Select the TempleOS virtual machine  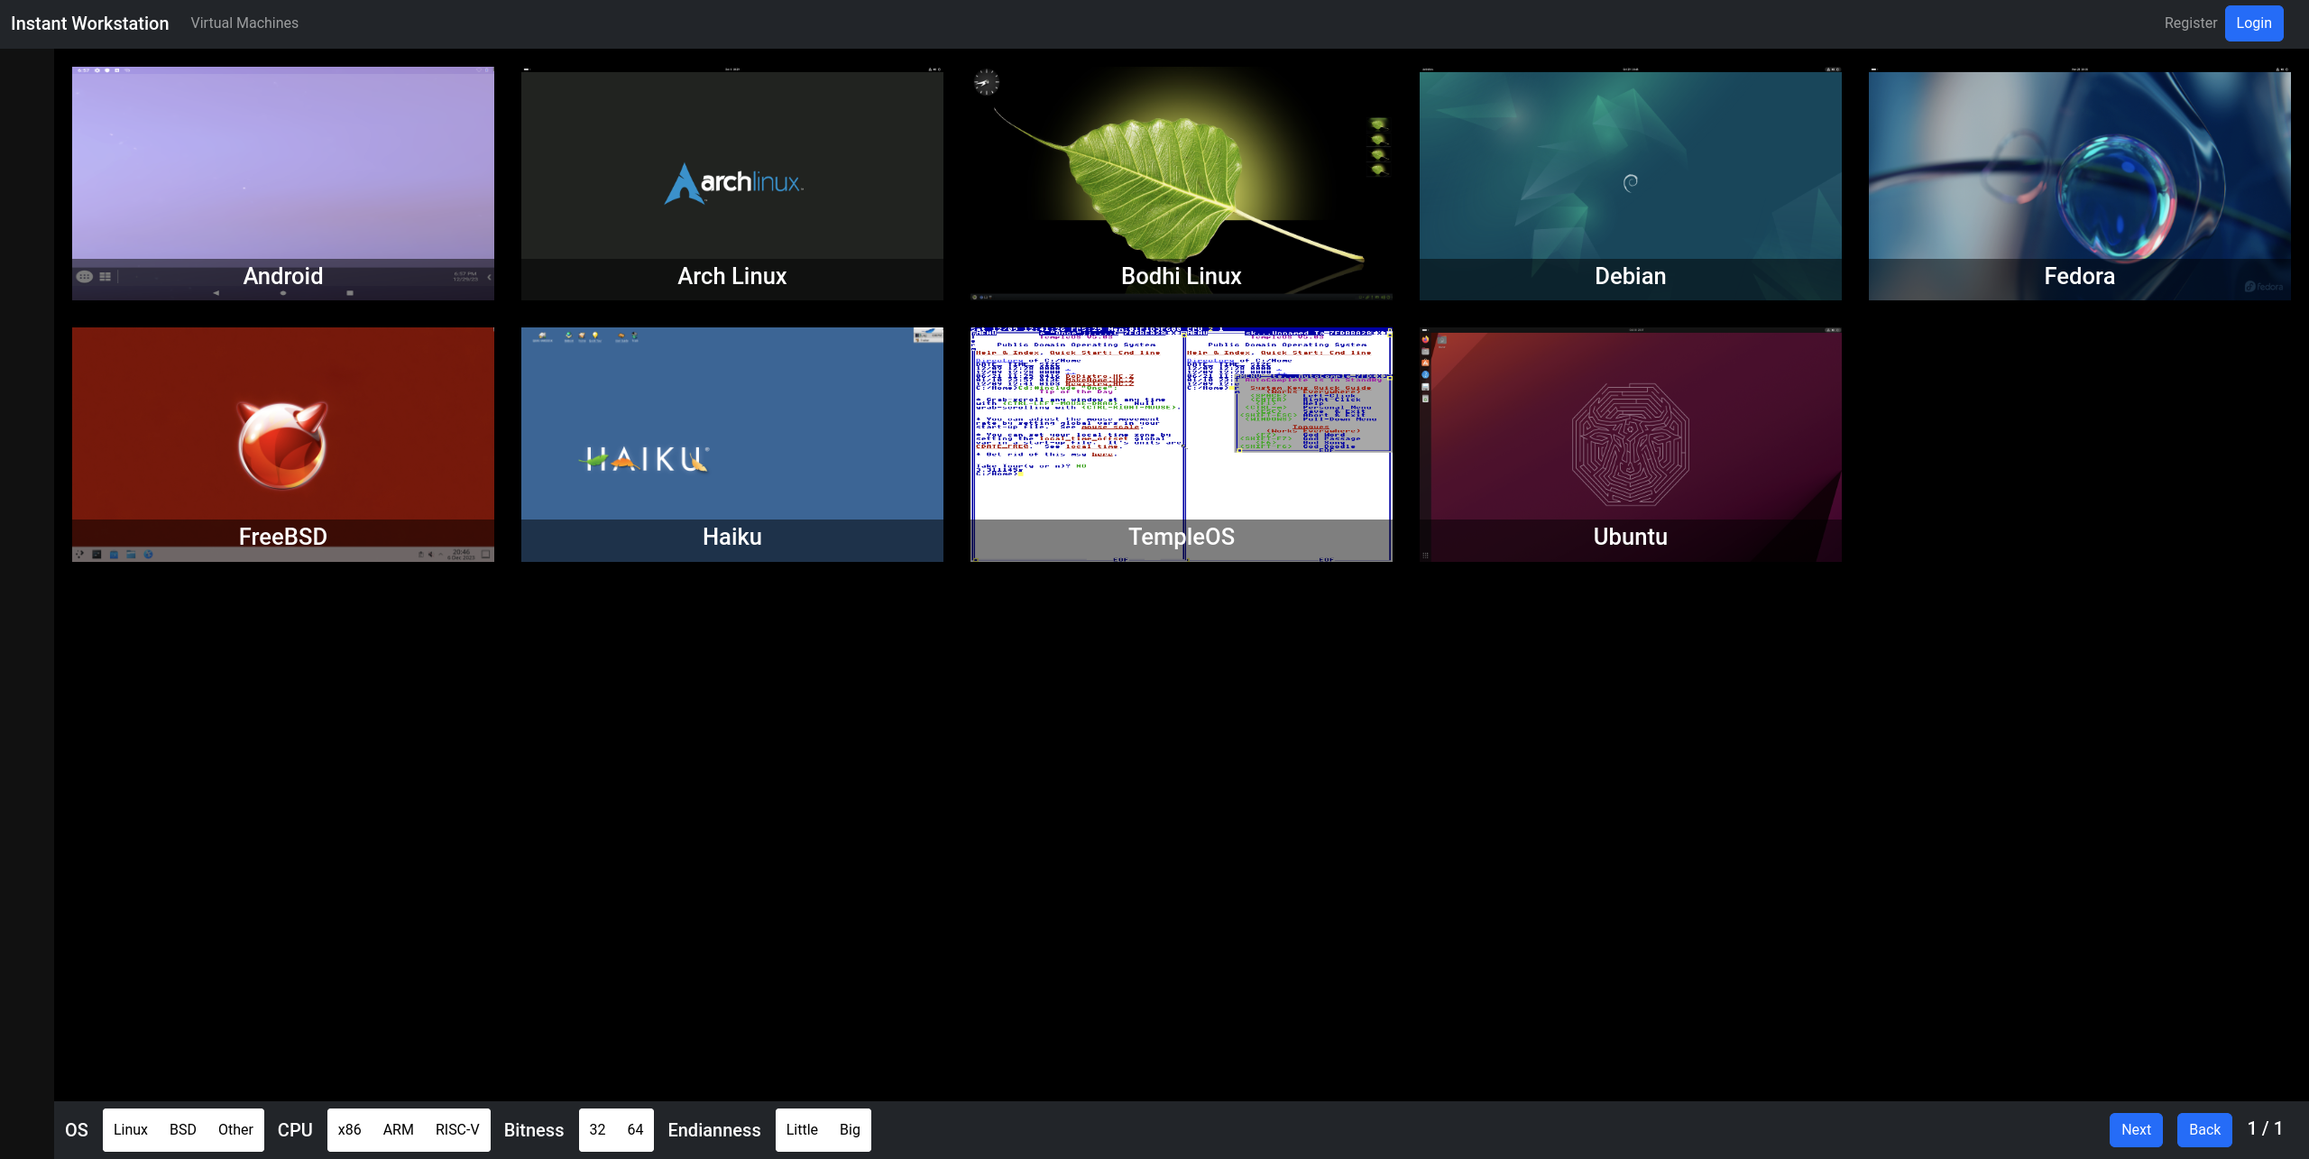[1181, 444]
